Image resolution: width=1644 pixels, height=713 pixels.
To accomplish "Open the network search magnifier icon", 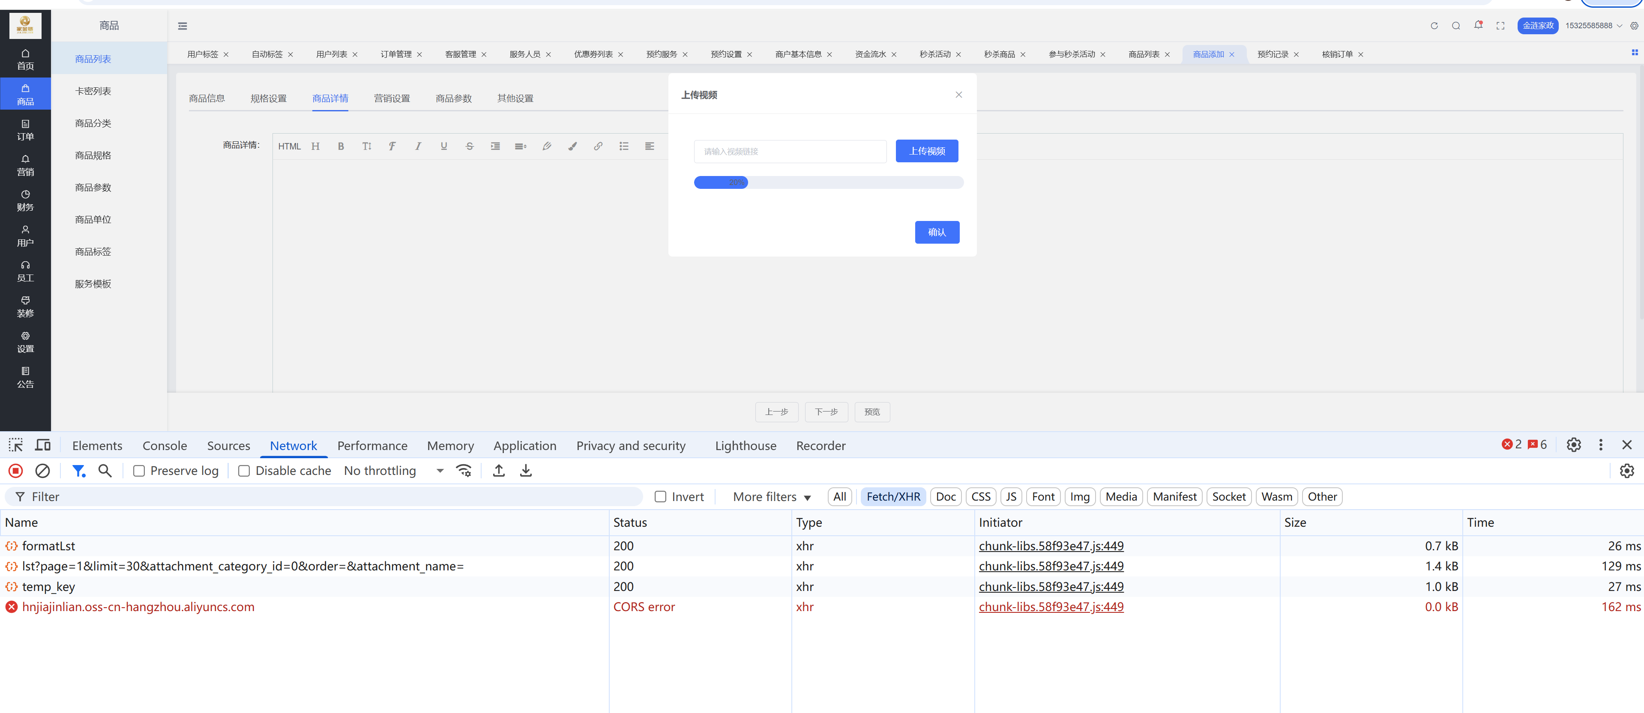I will click(105, 471).
